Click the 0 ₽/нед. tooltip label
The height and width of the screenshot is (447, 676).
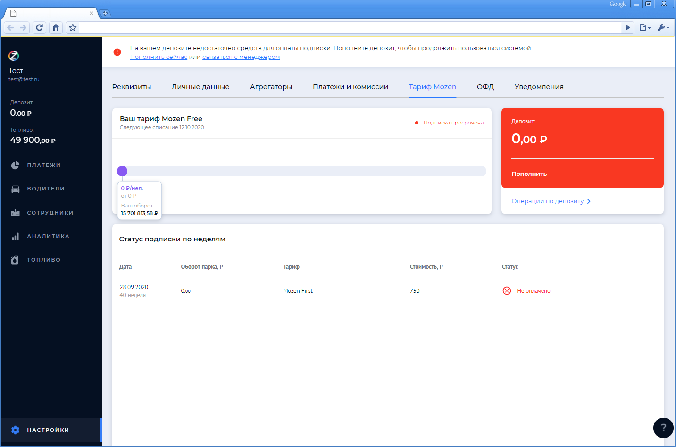[x=132, y=188]
